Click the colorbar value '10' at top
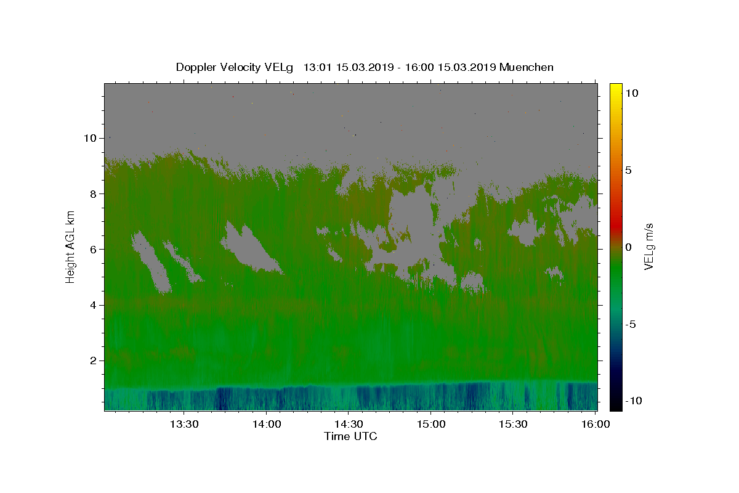This screenshot has width=739, height=493. tap(631, 93)
